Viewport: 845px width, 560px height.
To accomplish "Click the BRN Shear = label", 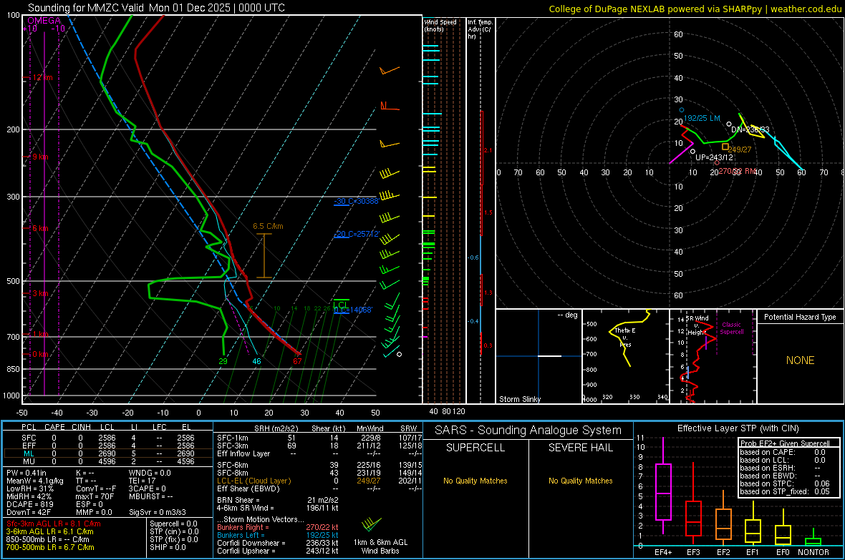I will point(238,500).
